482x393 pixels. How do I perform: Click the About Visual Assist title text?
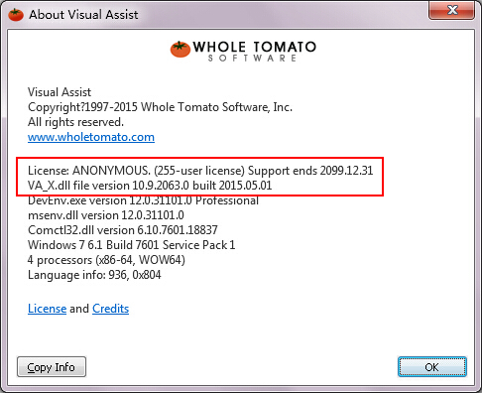(83, 15)
